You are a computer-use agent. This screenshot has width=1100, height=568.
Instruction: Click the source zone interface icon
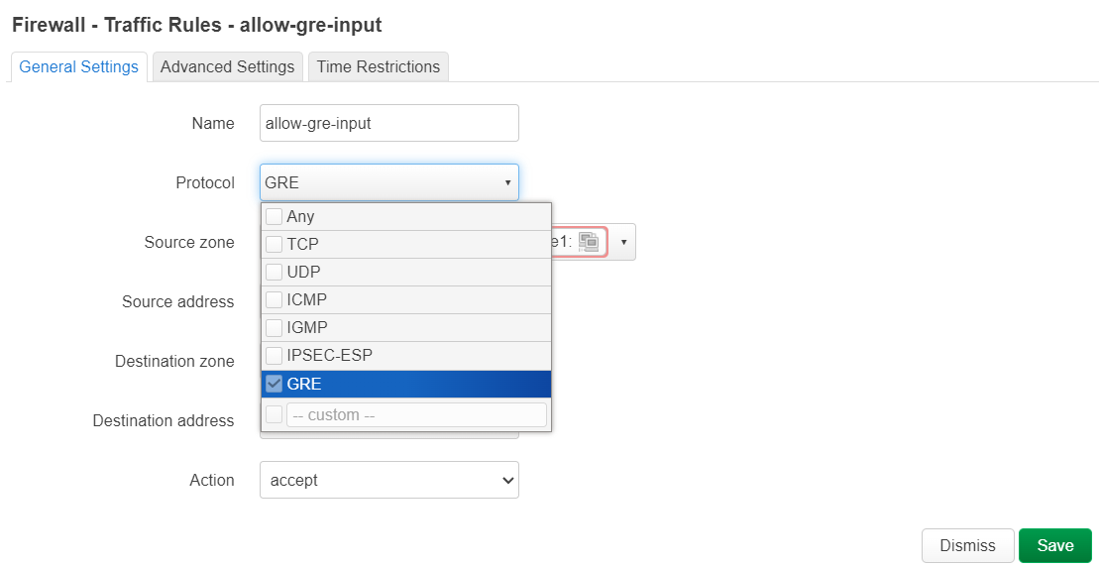tap(588, 241)
